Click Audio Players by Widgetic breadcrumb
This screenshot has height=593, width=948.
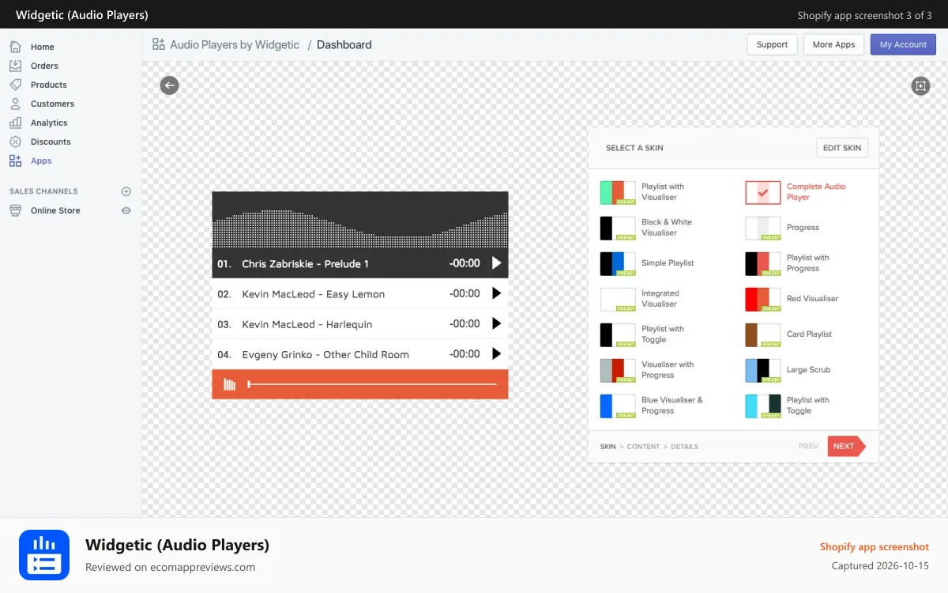coord(235,45)
